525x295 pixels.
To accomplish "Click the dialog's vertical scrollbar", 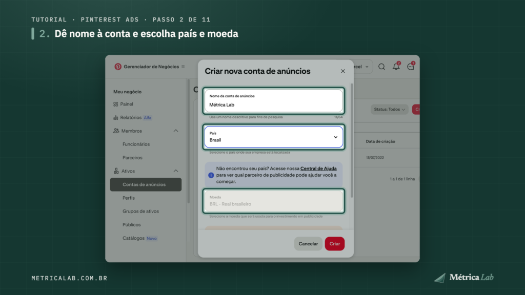I will tap(352, 140).
